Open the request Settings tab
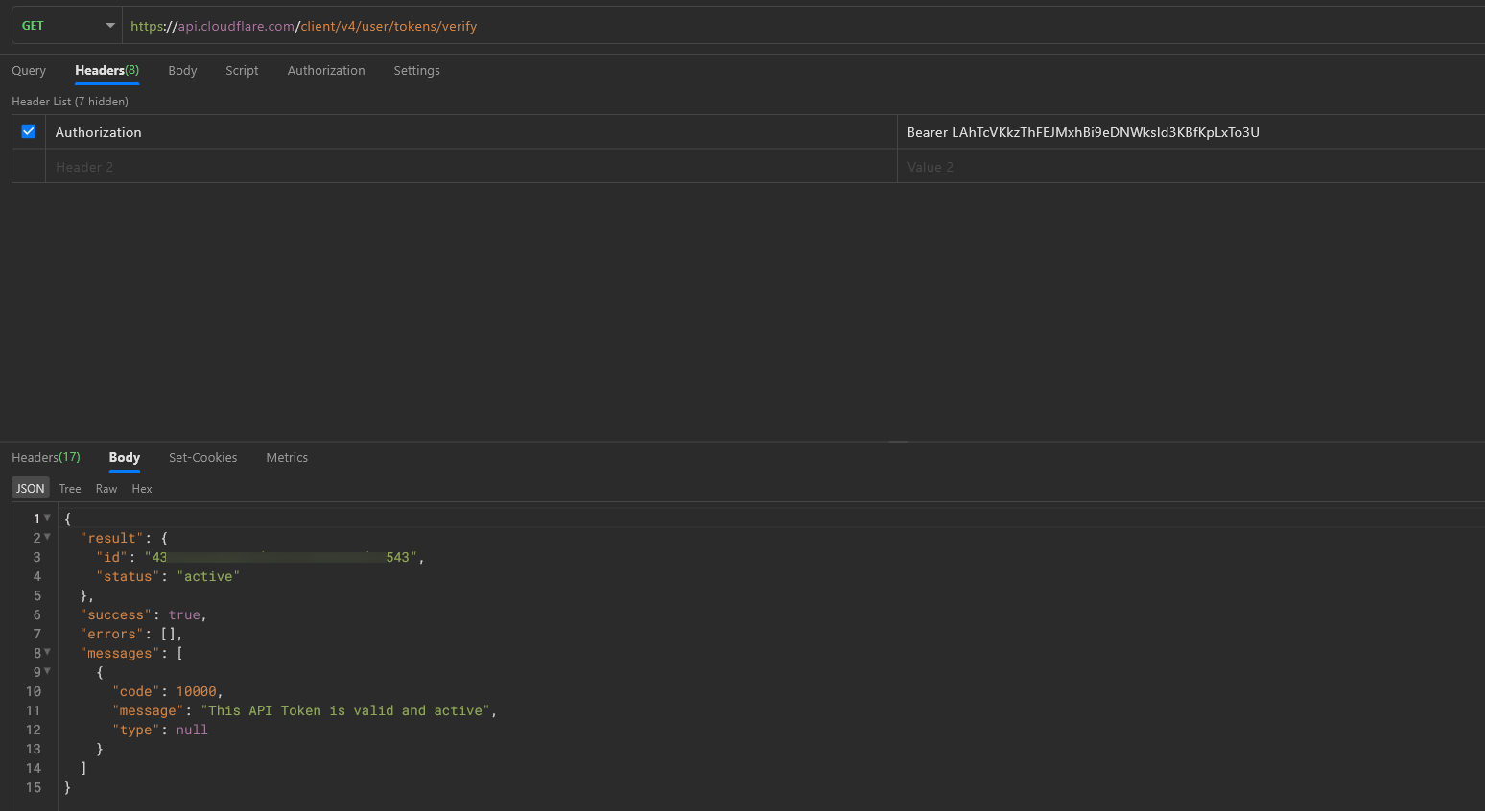 click(416, 71)
